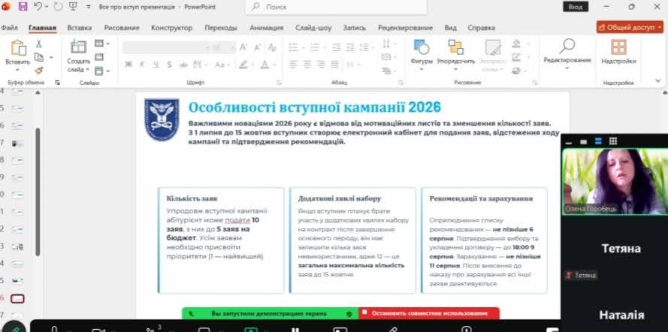
Task: Click the Создать слайд icon
Action: coord(77,47)
